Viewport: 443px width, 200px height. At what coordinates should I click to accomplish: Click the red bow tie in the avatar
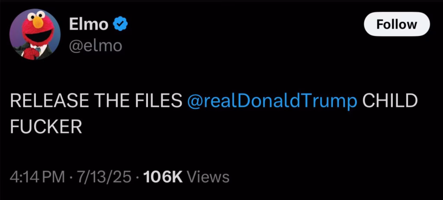pos(33,53)
